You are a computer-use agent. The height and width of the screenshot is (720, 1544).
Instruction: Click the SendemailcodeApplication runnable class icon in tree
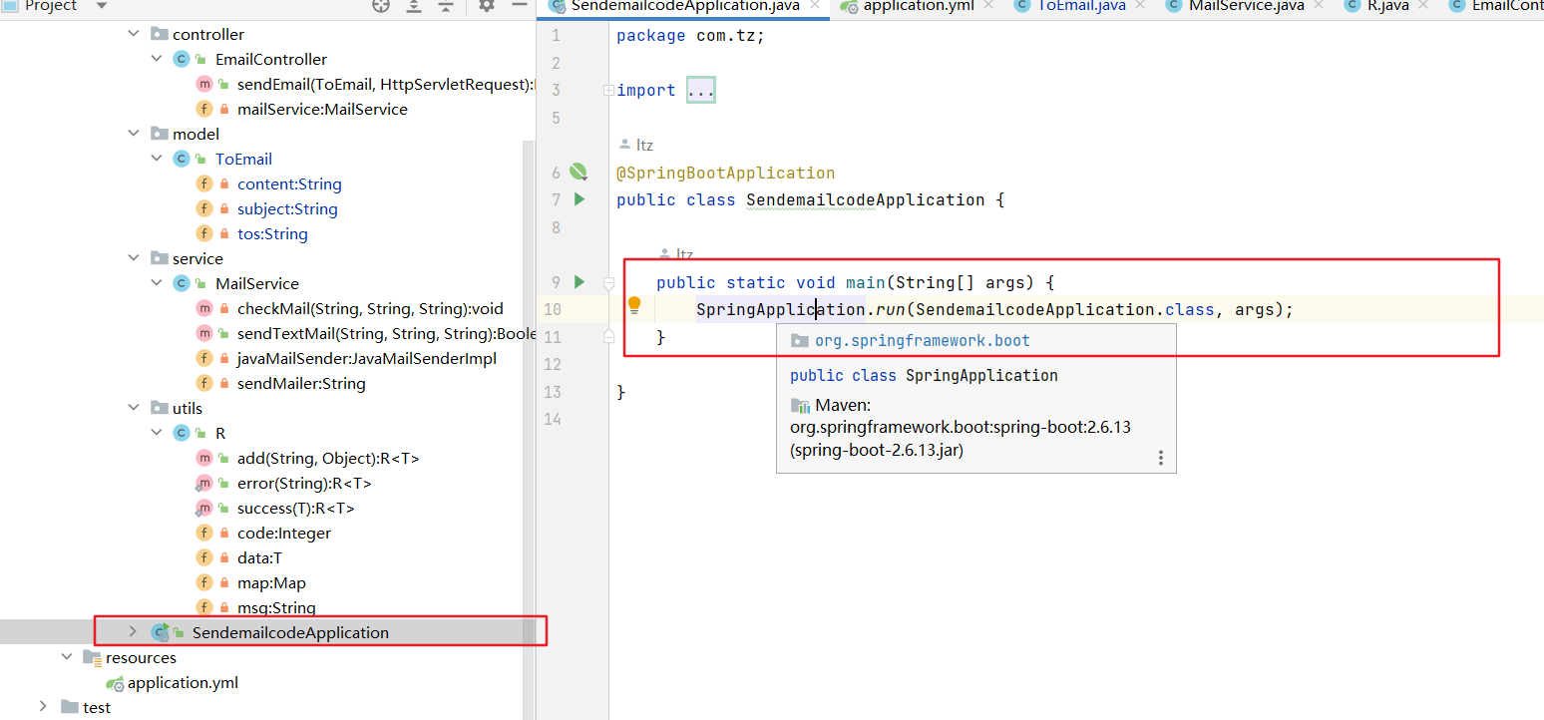tap(160, 632)
